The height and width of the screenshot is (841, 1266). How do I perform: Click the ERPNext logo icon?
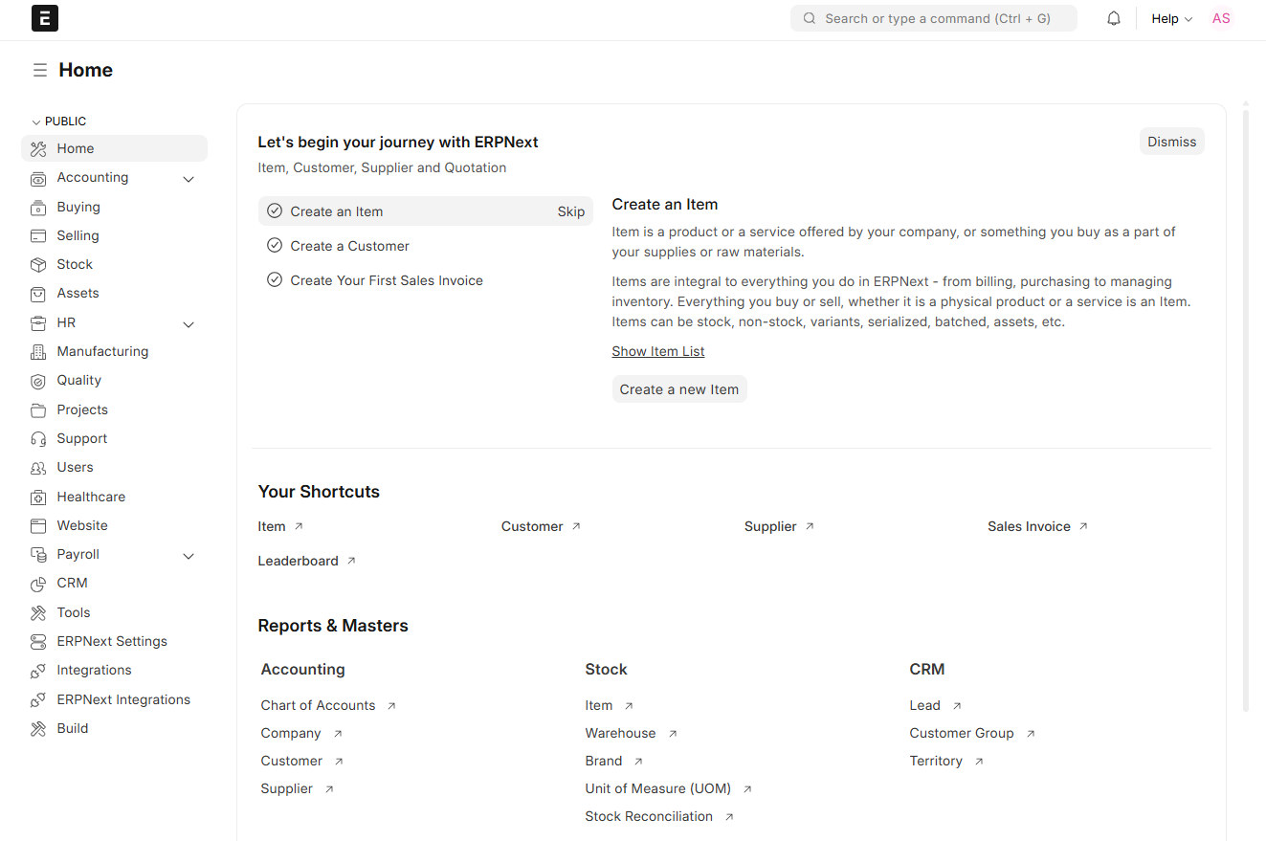45,18
